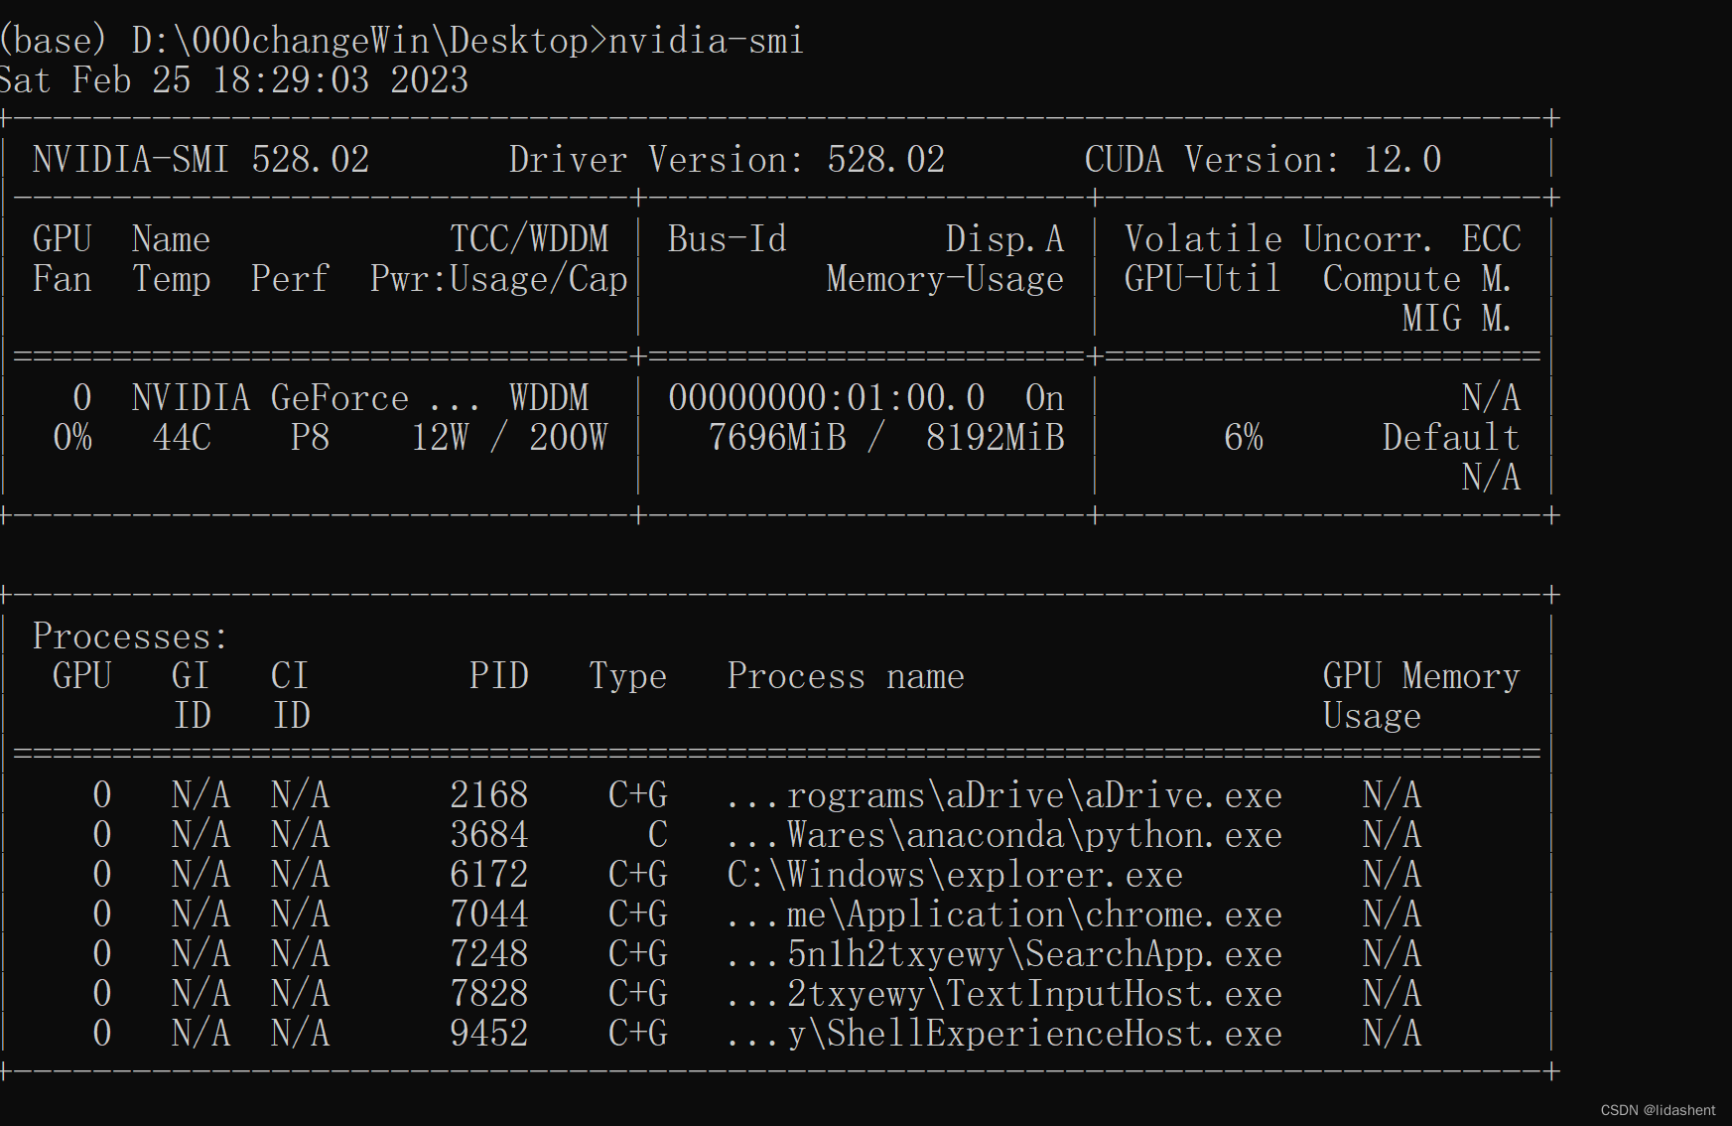Click the 'Bus-Id' column header
This screenshot has height=1126, width=1732.
[x=727, y=239]
